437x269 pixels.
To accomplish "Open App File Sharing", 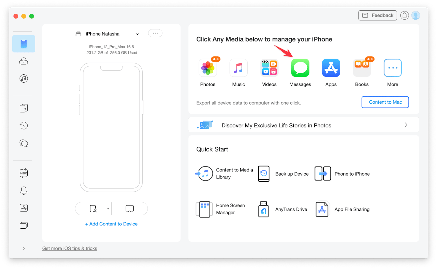I will tap(342, 209).
